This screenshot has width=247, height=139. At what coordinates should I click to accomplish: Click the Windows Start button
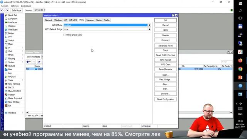240,3
